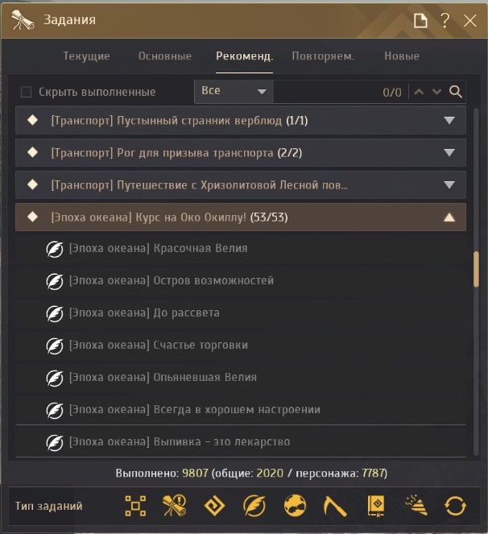Click the quest list scrollbar thumb
Viewport: 488px width, 534px height.
476,269
